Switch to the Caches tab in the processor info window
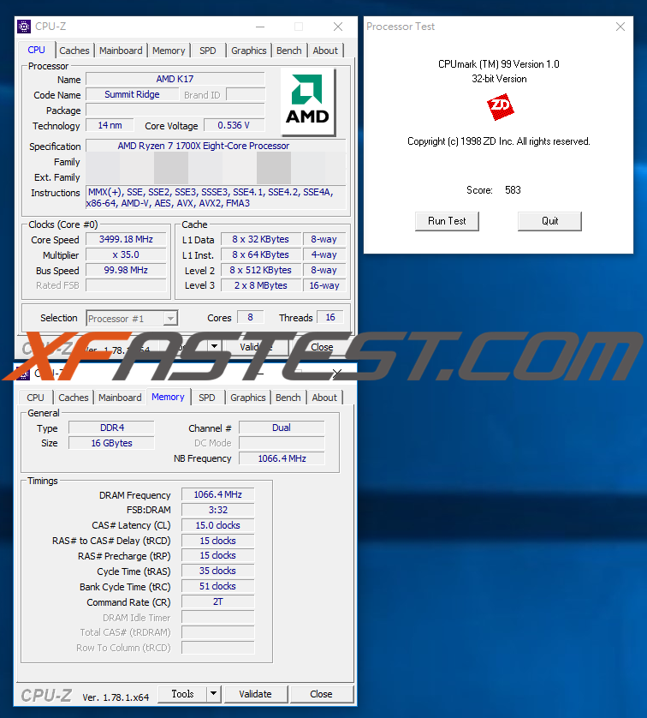Screen dimensions: 647x718 click(x=74, y=51)
